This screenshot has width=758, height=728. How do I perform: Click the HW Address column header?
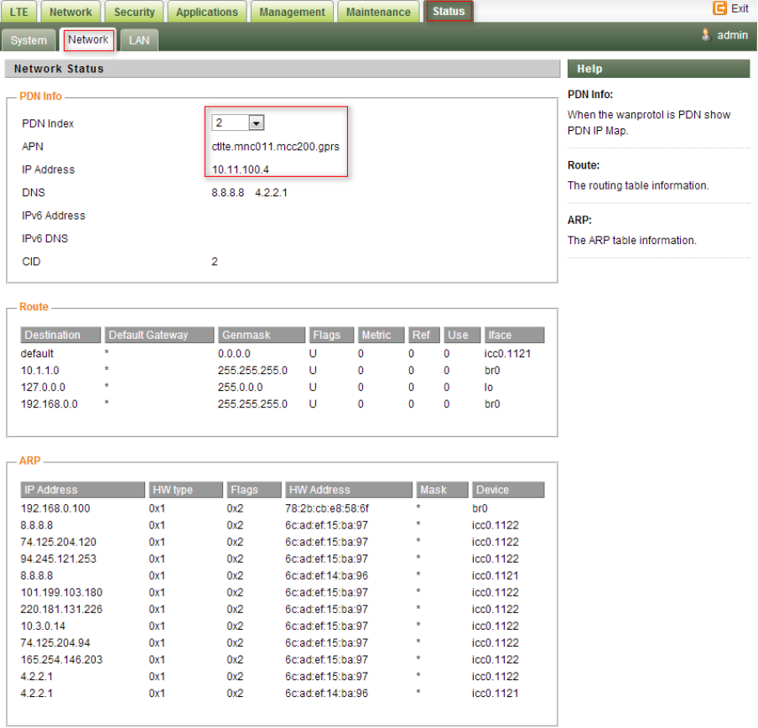click(x=349, y=490)
